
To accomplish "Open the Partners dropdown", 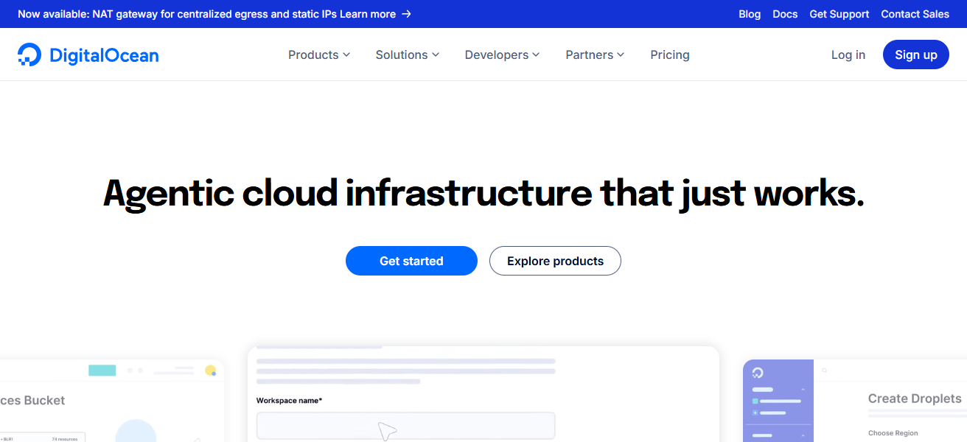I will click(594, 55).
